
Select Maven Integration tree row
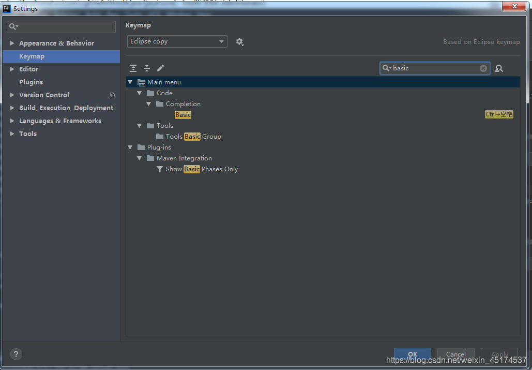323,158
